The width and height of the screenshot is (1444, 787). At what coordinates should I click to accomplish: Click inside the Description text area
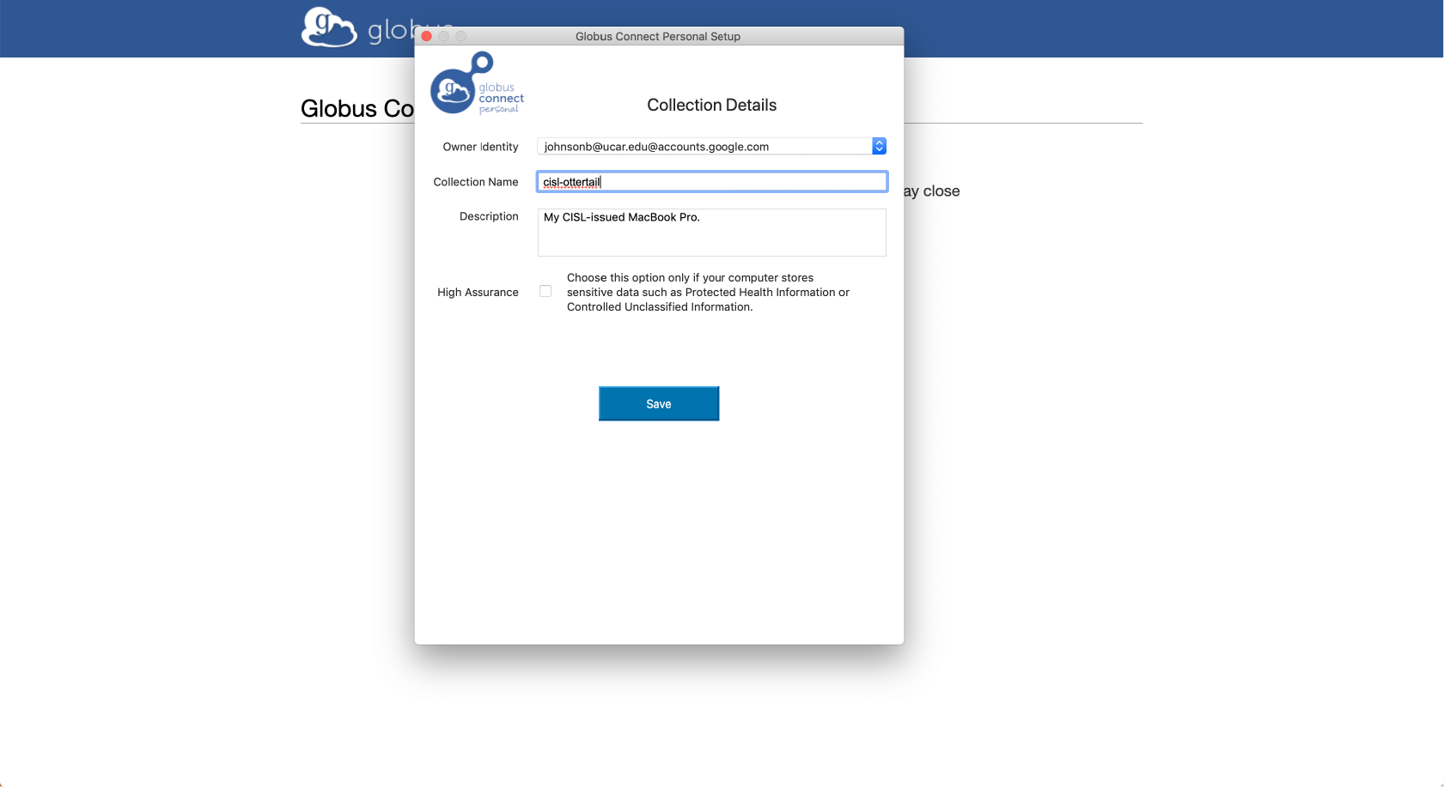click(711, 233)
